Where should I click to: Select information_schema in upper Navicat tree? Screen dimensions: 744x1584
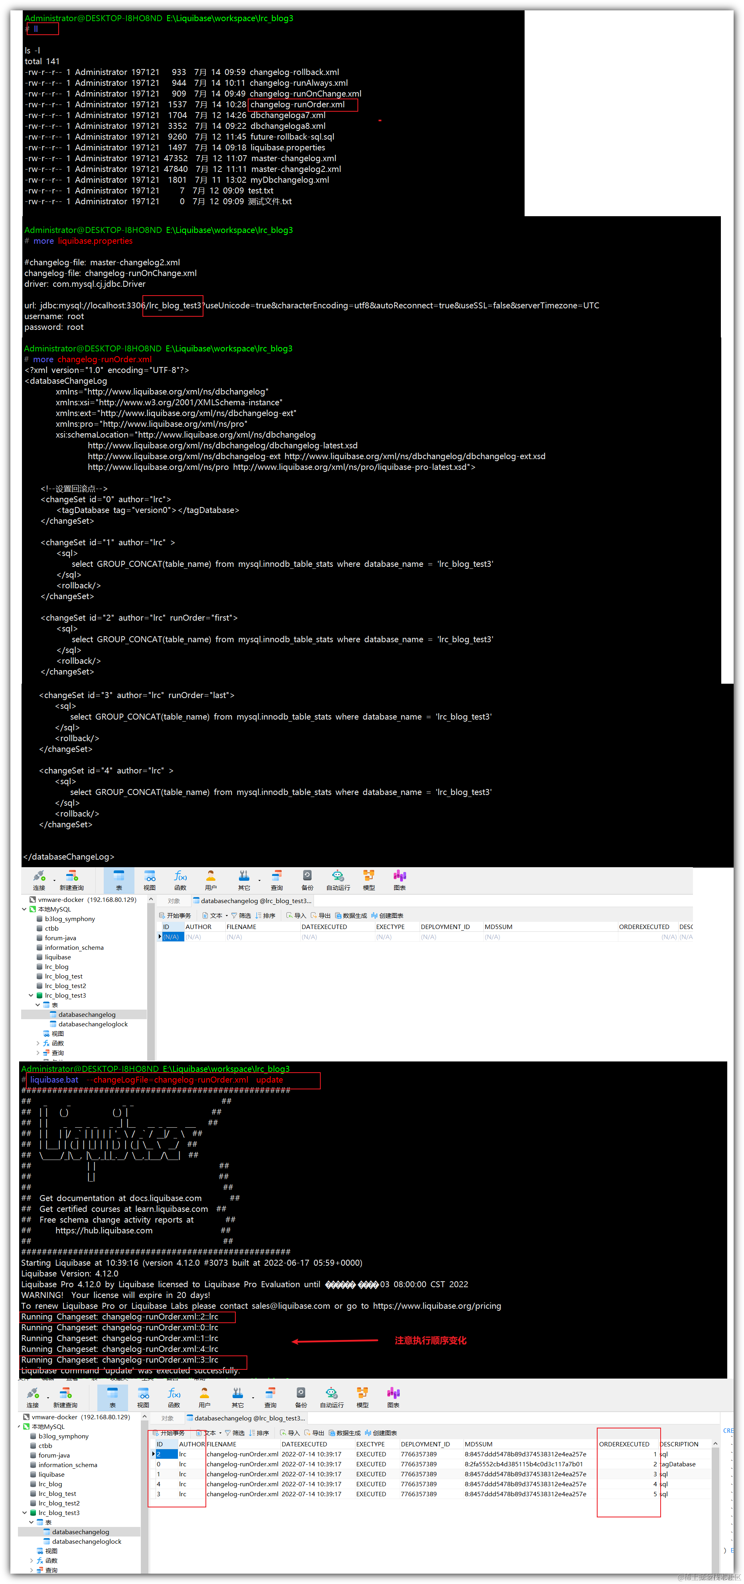coord(70,948)
